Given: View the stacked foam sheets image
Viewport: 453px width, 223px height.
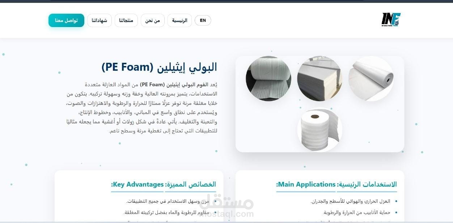Looking at the screenshot, I should point(319,78).
